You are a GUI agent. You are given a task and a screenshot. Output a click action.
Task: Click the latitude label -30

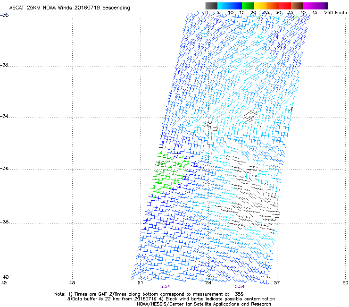coord(4,16)
